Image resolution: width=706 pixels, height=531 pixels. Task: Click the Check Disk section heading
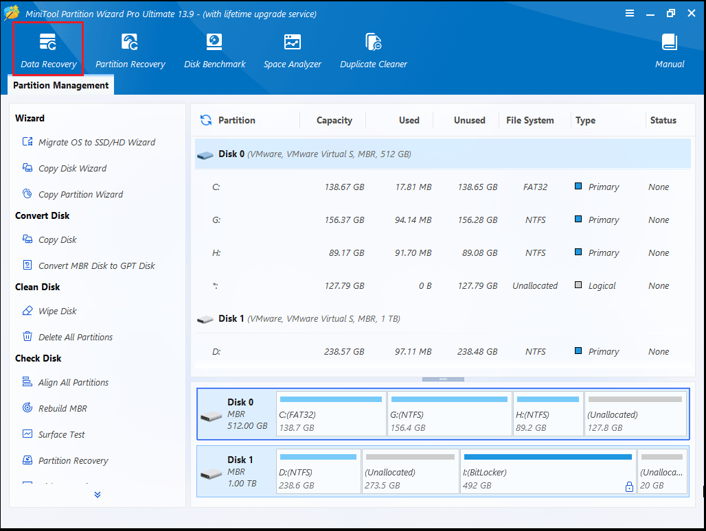click(x=38, y=358)
